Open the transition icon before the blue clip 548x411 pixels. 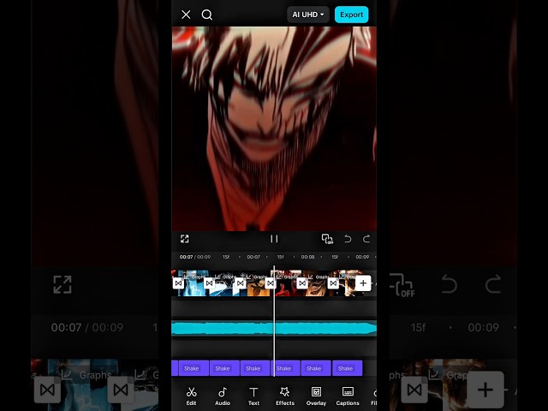tap(179, 283)
